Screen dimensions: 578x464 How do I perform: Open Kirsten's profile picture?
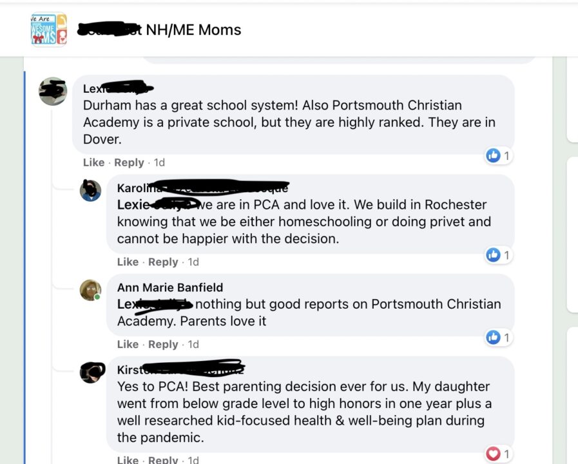(92, 372)
